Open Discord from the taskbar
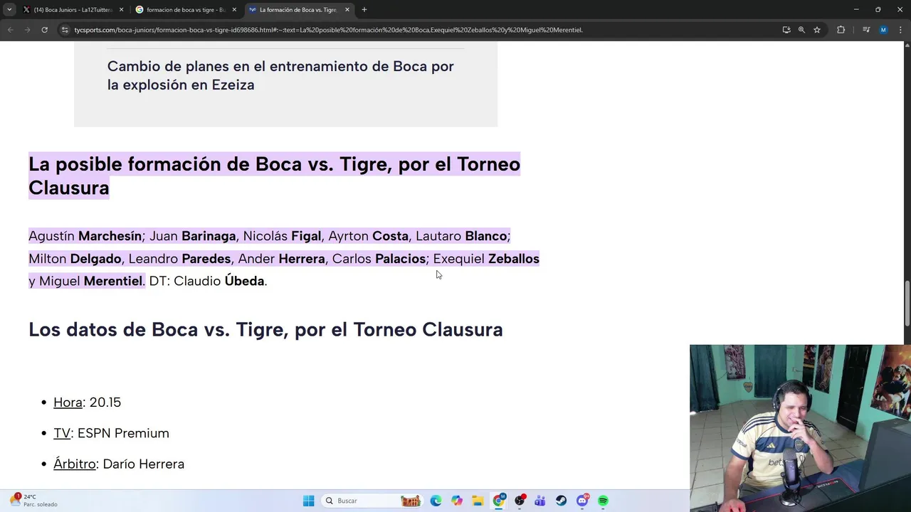Viewport: 911px width, 512px height. pos(582,501)
